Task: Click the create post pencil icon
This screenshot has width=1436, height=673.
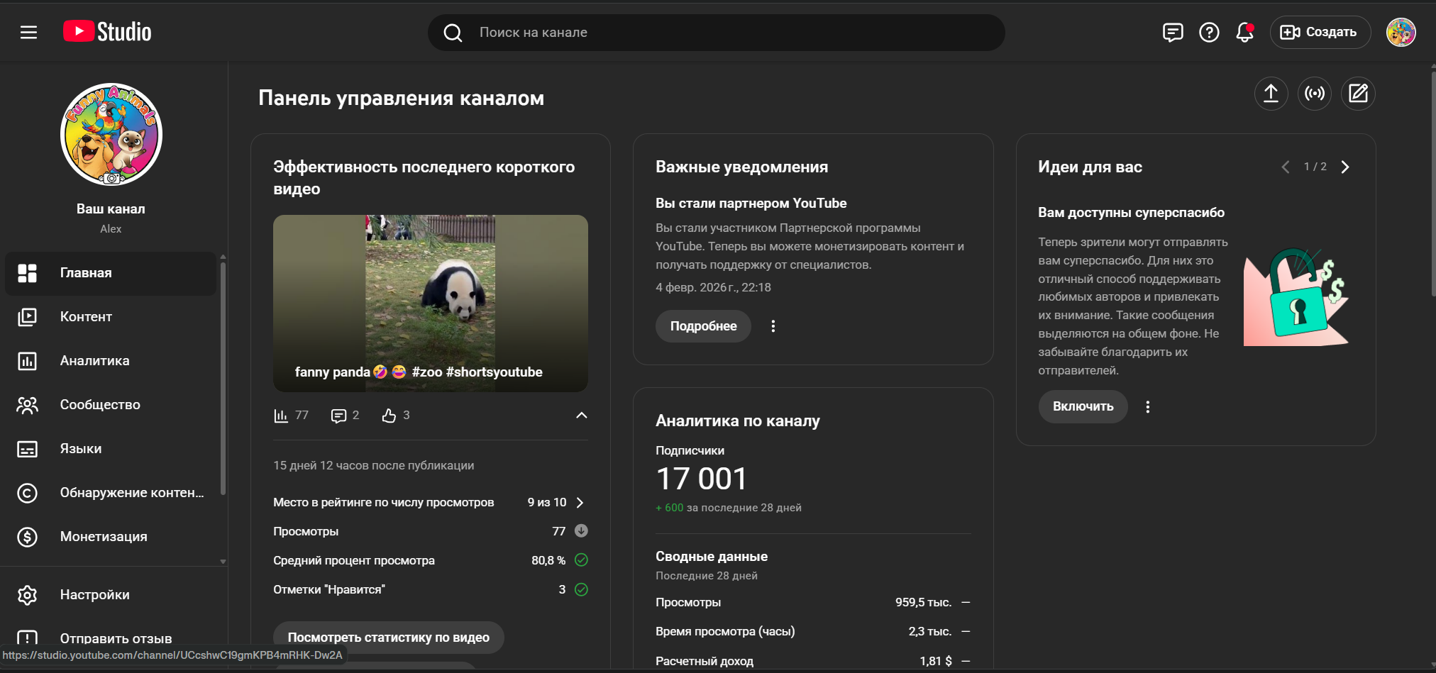Action: pyautogui.click(x=1358, y=94)
